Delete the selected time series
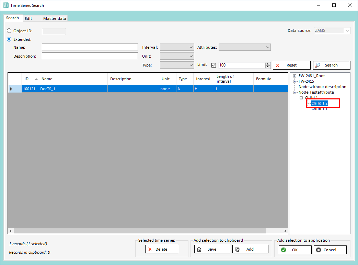The height and width of the screenshot is (265, 358). pyautogui.click(x=161, y=249)
